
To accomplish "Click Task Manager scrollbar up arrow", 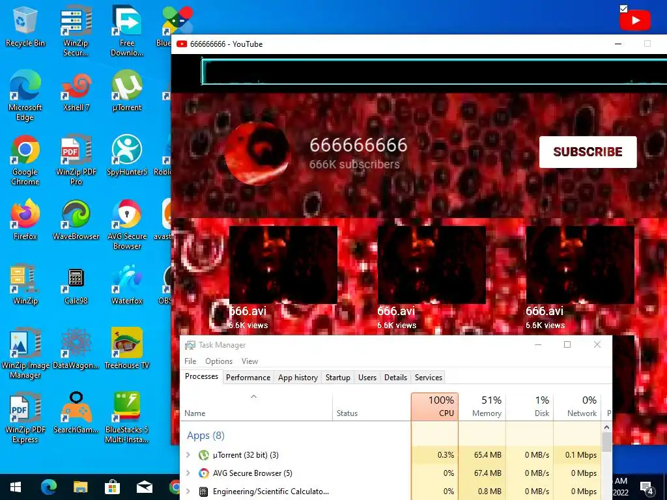I will point(606,427).
